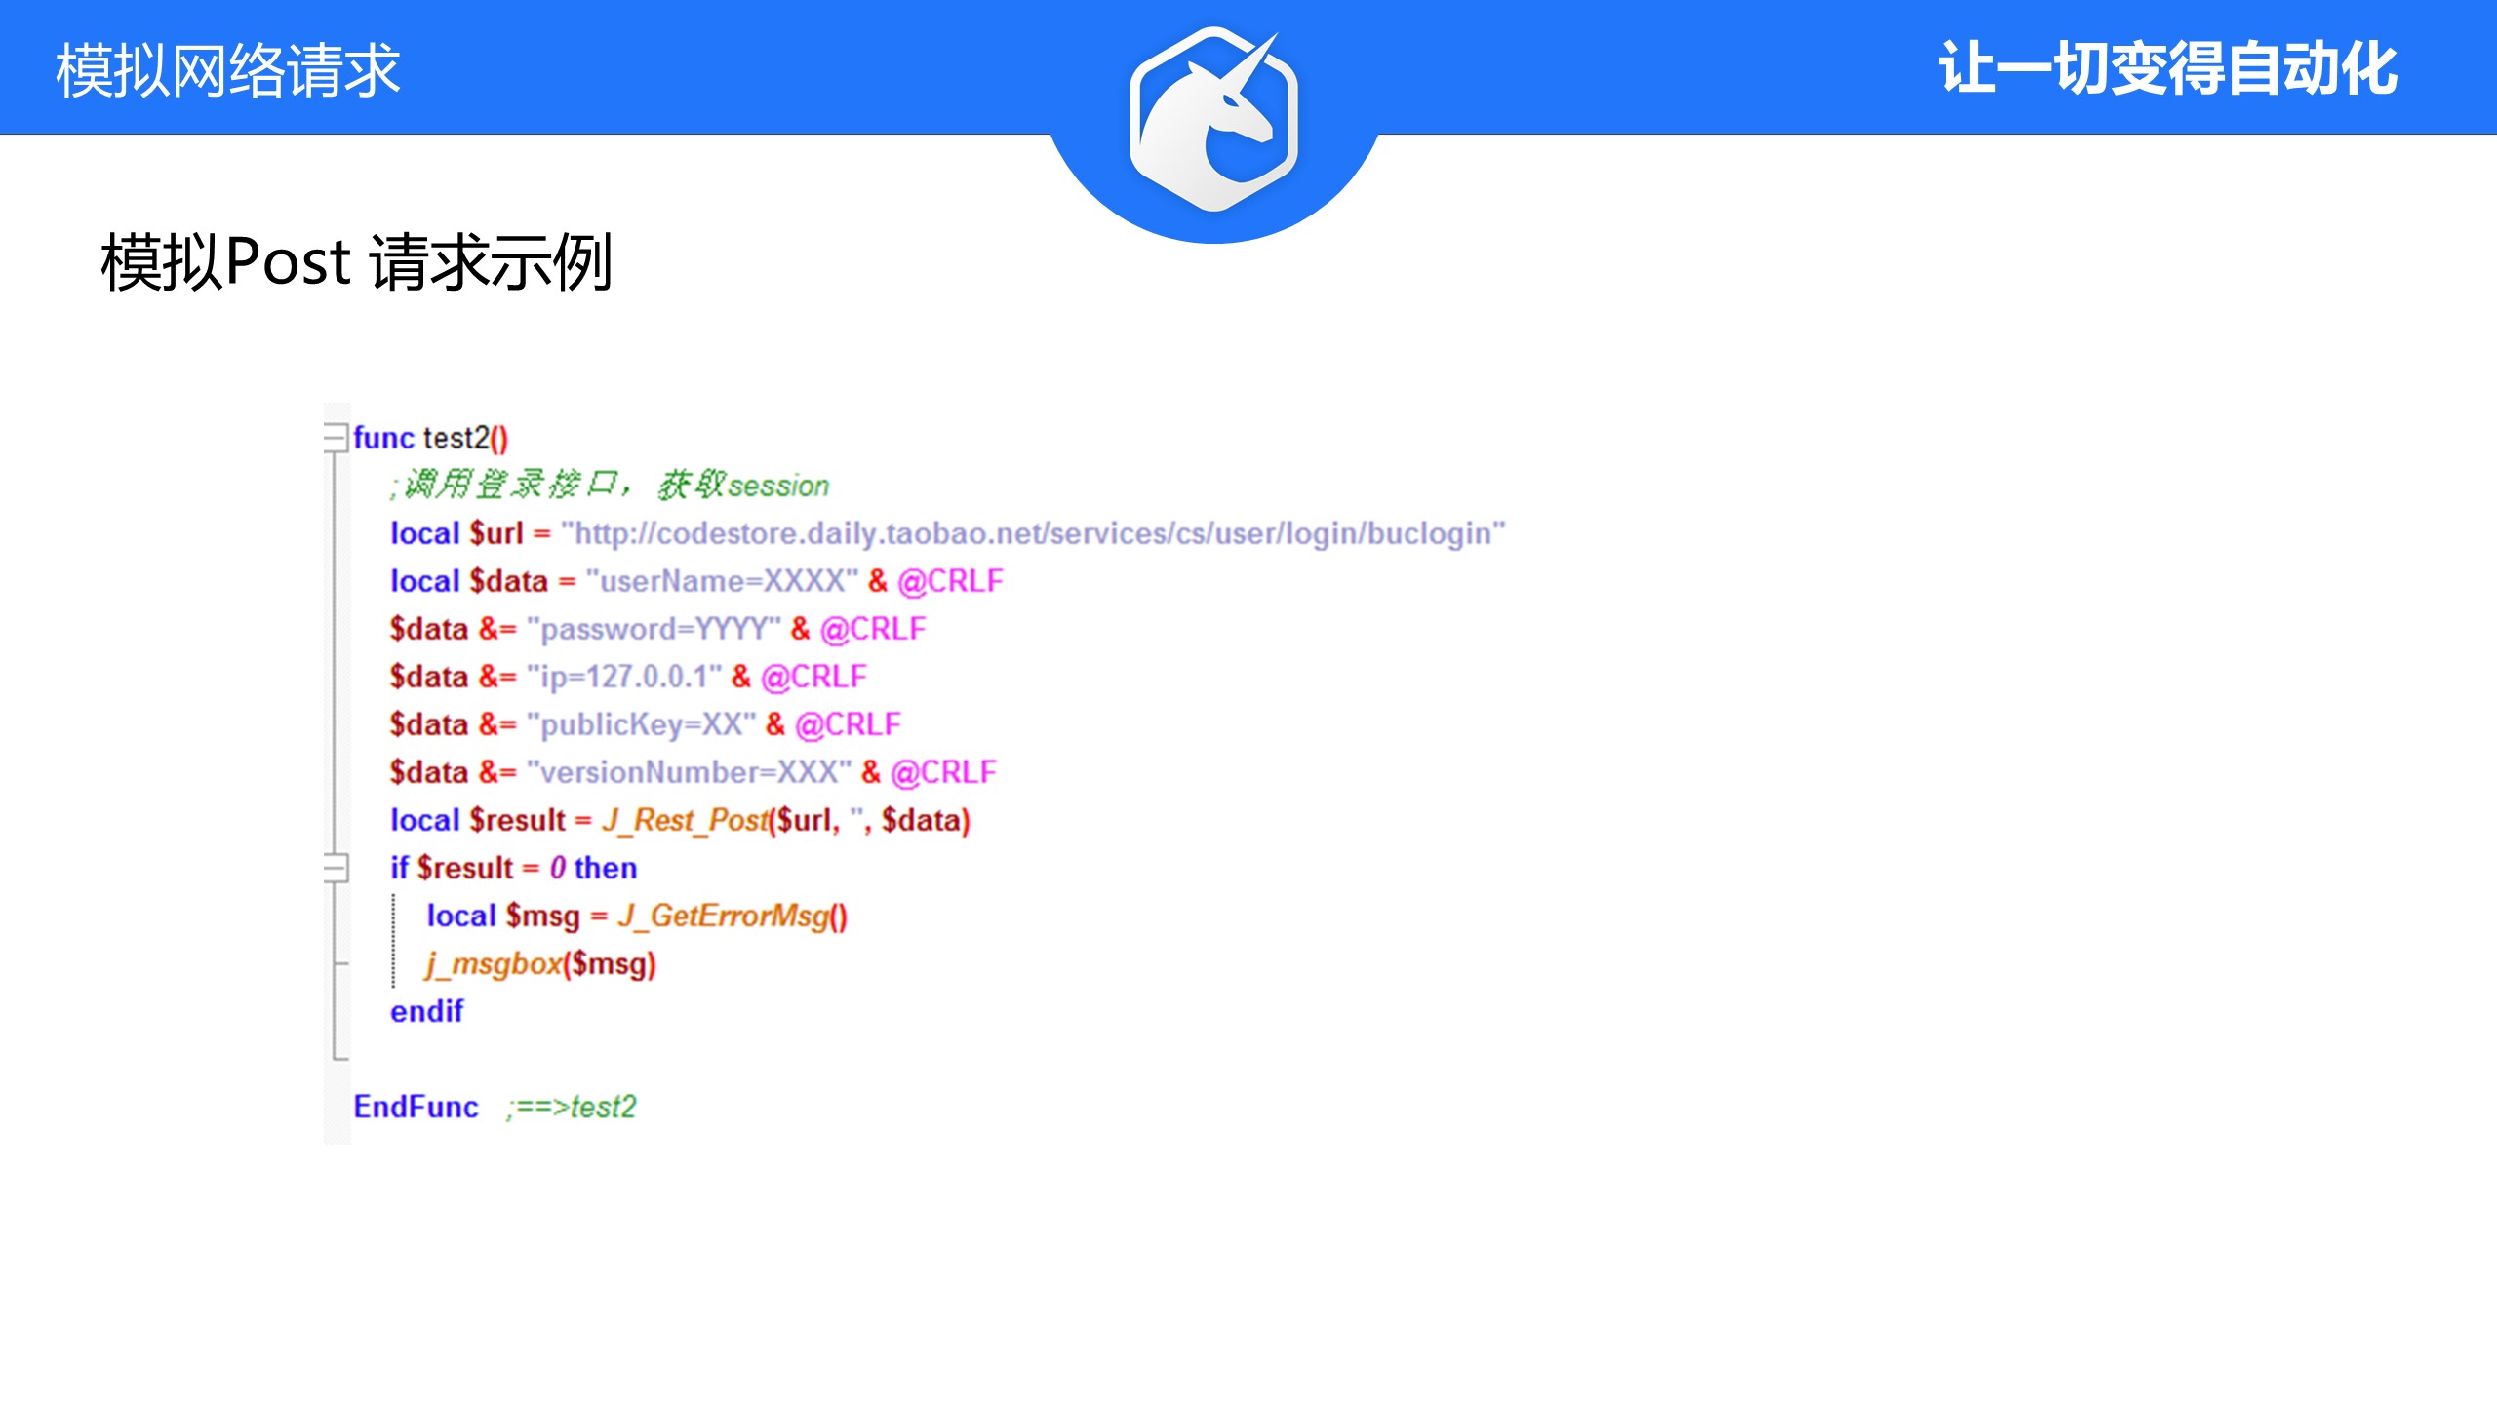Click the 让一切变得自动化 slogan text
Image resolution: width=2497 pixels, height=1404 pixels.
pos(2166,68)
